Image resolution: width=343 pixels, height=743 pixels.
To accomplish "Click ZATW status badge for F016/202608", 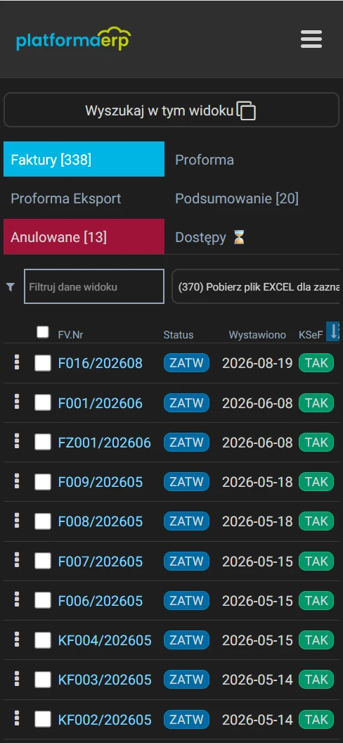I will 186,364.
